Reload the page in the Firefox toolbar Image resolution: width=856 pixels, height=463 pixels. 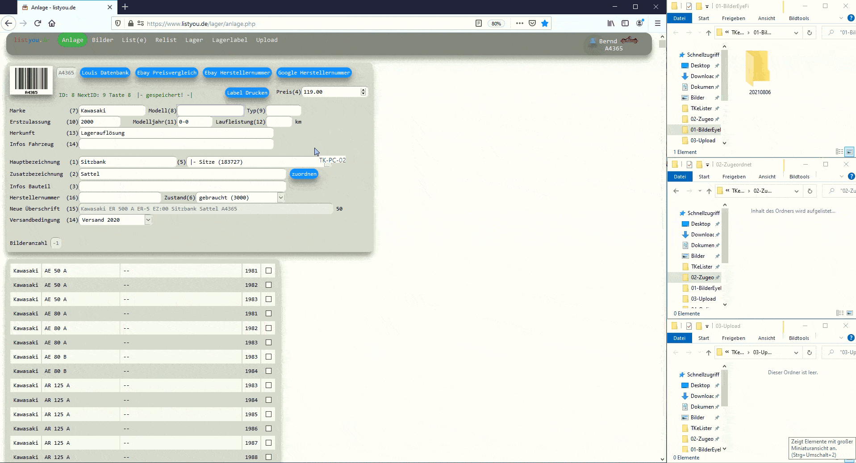38,23
